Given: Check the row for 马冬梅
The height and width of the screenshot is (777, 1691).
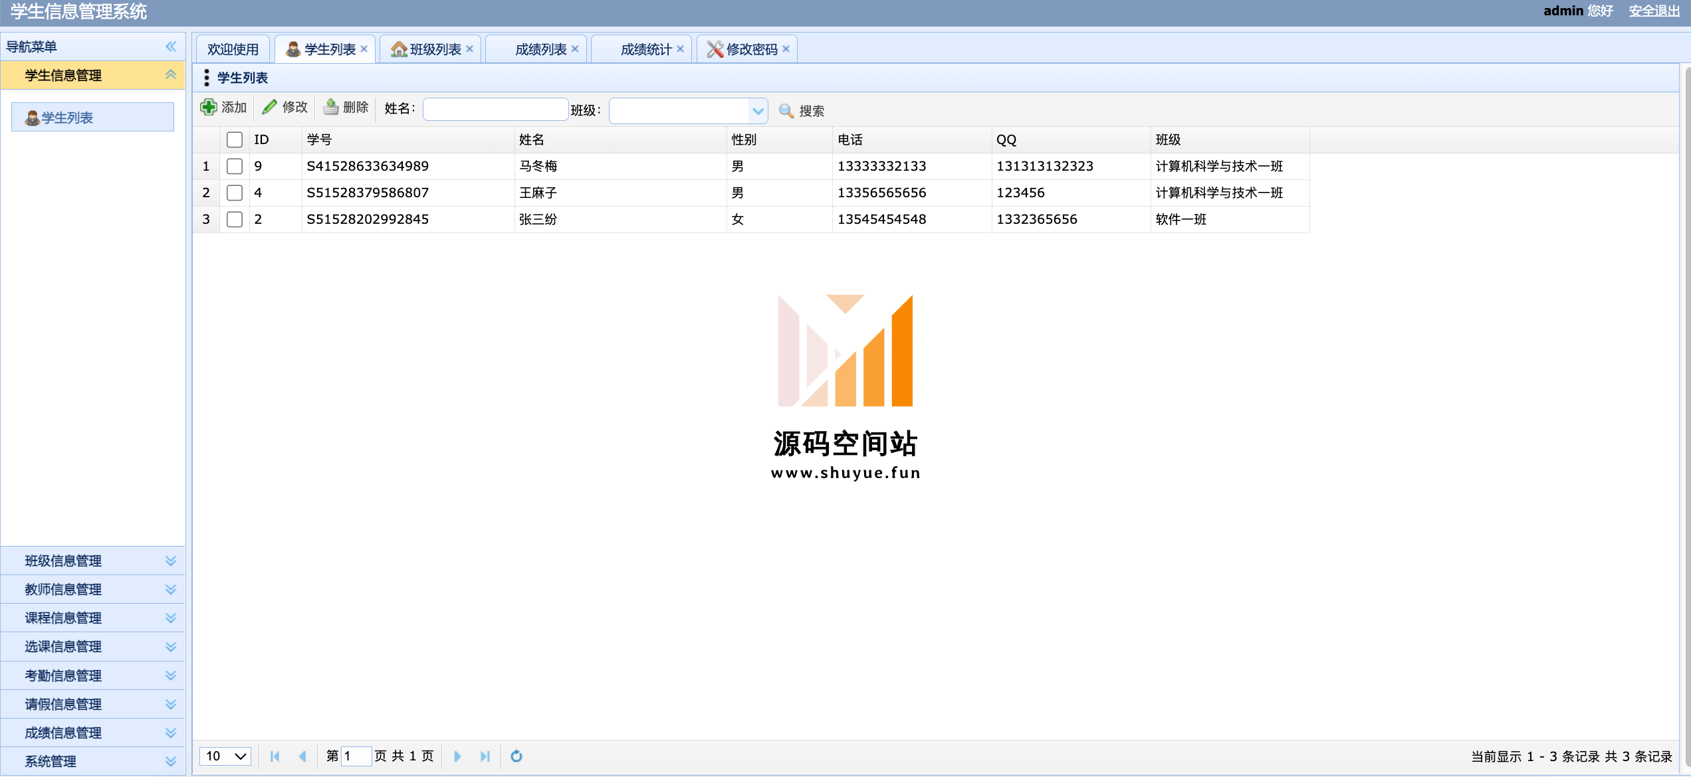Looking at the screenshot, I should pos(235,166).
